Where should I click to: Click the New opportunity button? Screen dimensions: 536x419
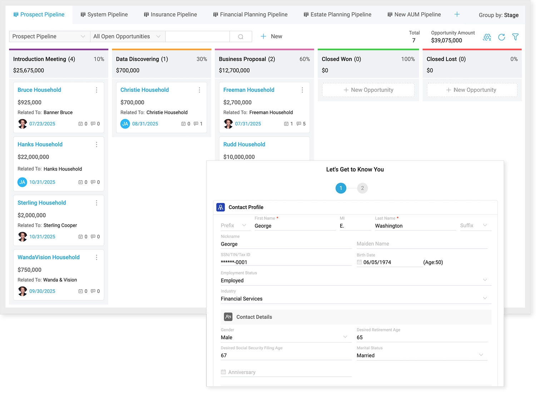(271, 36)
